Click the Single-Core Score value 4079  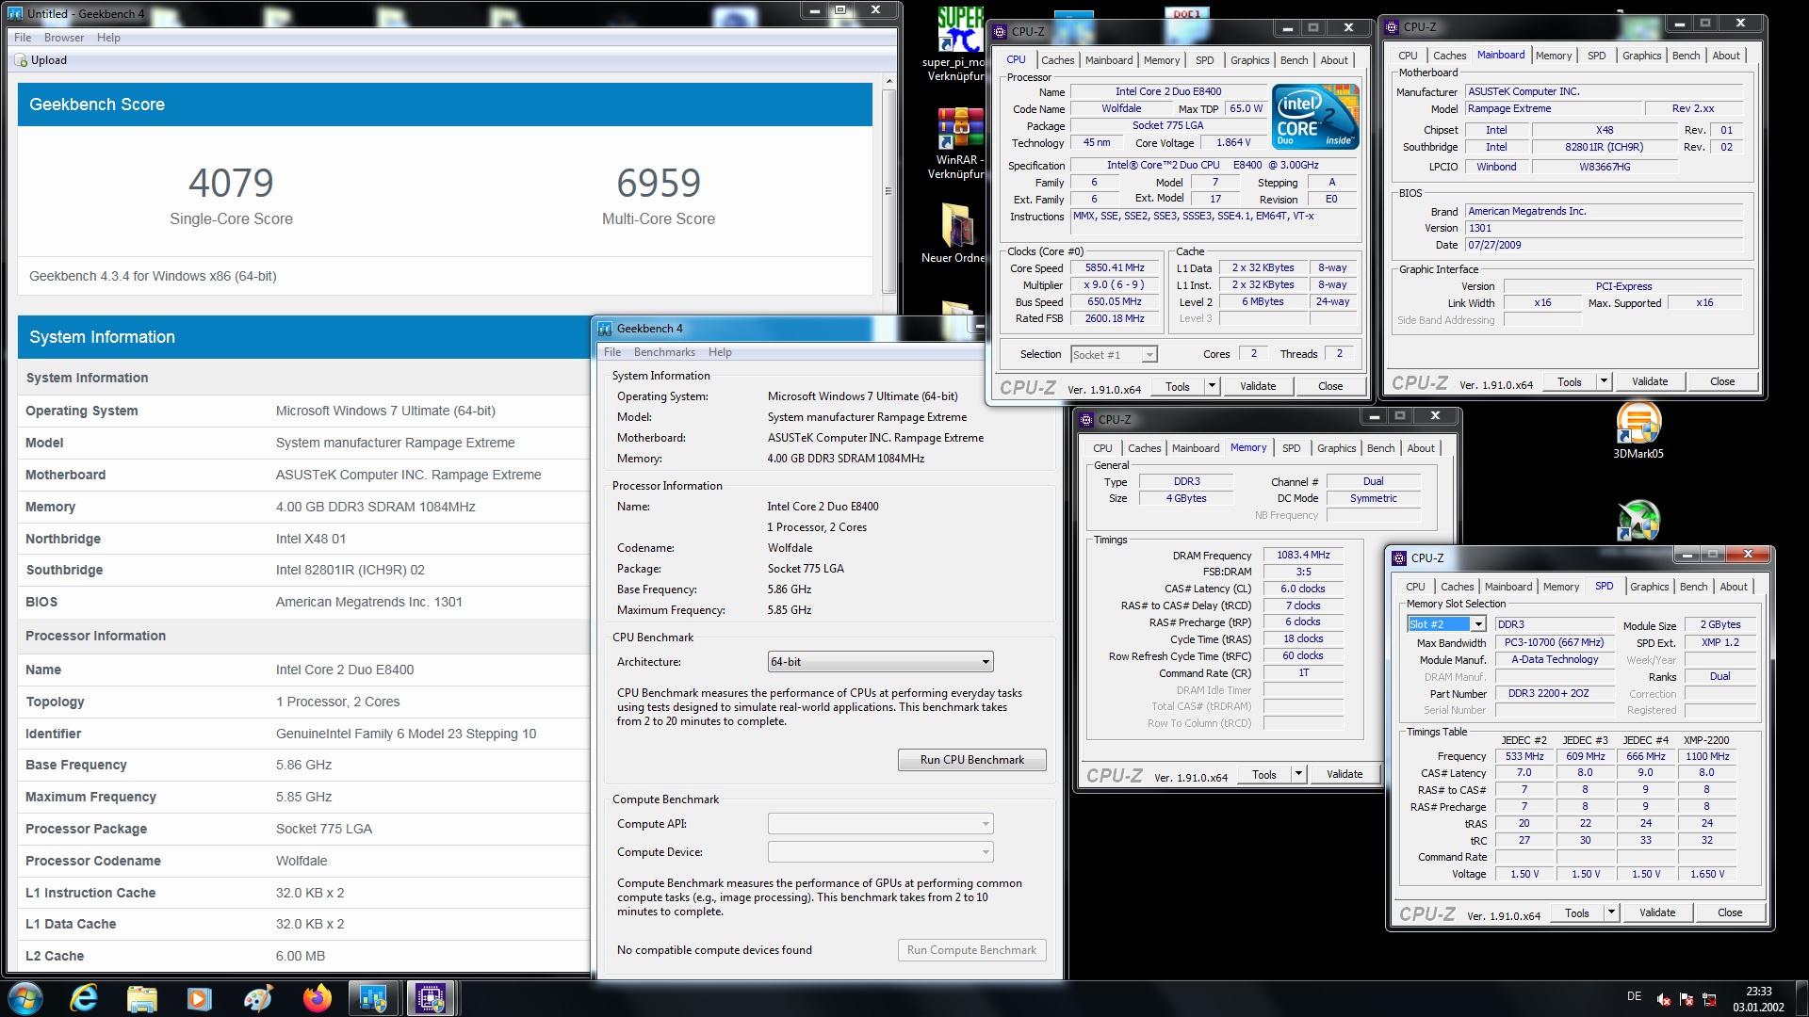(x=231, y=183)
